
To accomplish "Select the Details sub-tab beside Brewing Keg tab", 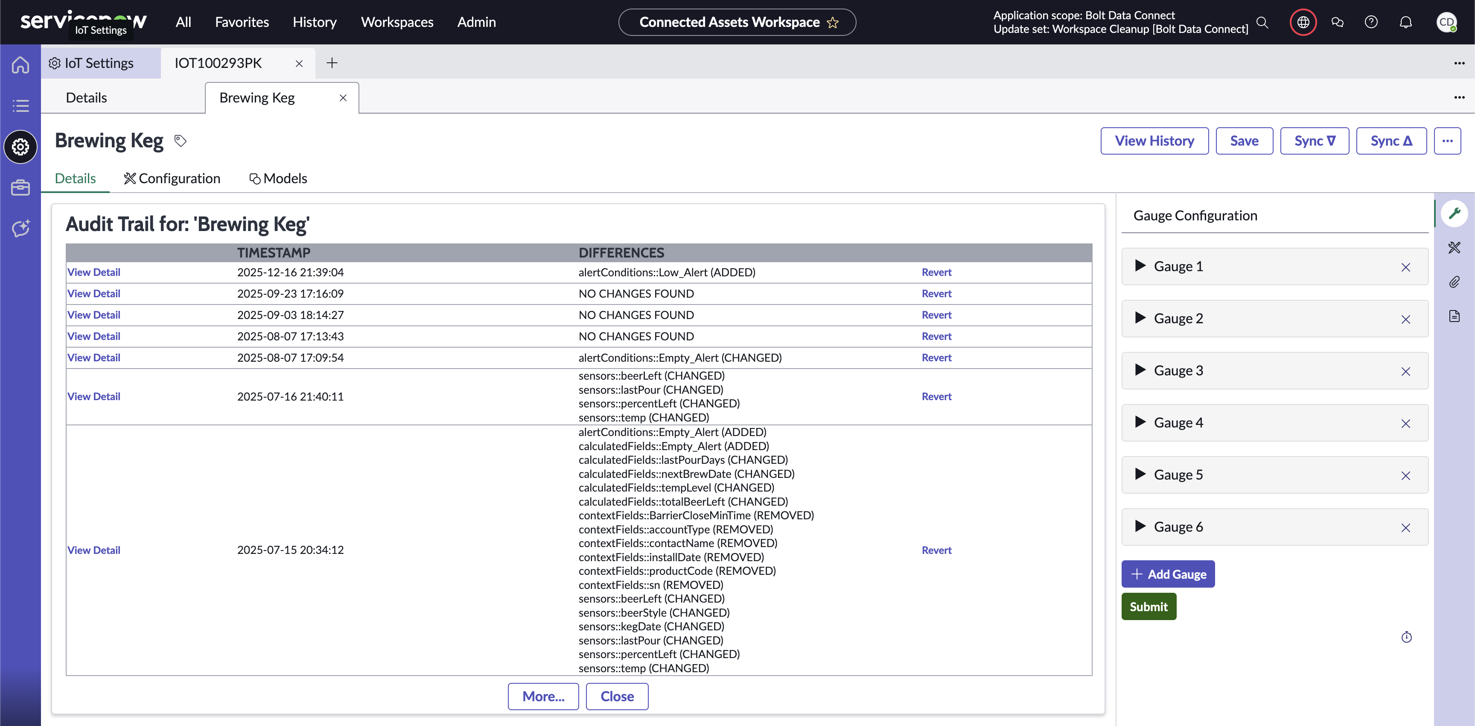I will tap(87, 98).
